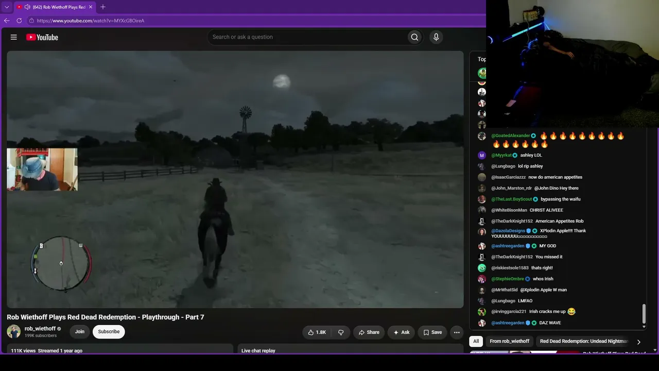659x371 pixels.
Task: Open the YouTube guide hamburger menu
Action: 14,37
